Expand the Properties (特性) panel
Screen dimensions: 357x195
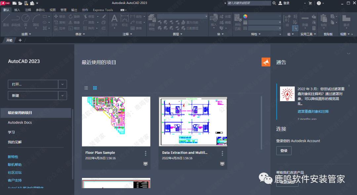(x=256, y=34)
